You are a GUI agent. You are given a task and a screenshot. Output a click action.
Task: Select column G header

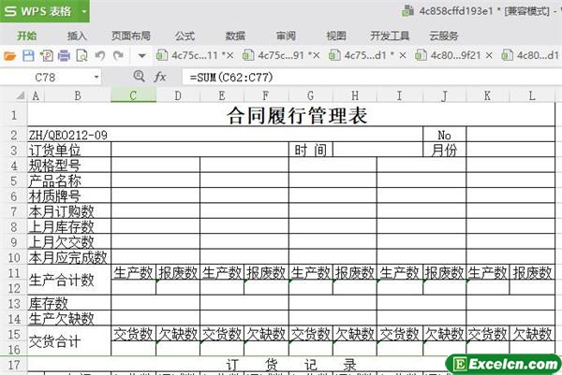click(310, 95)
